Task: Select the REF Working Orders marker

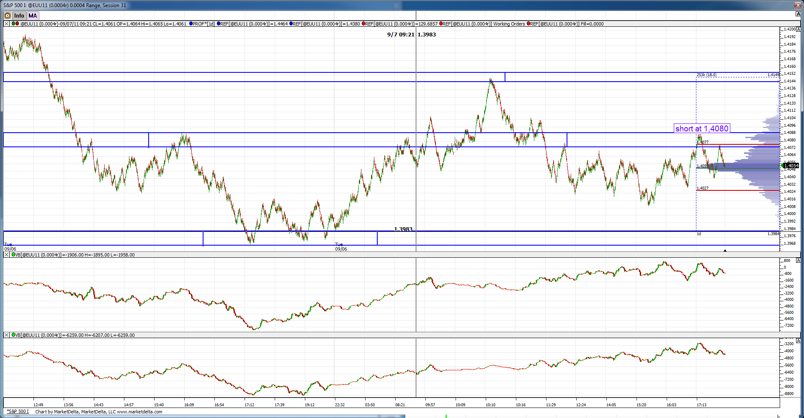Action: coord(441,24)
